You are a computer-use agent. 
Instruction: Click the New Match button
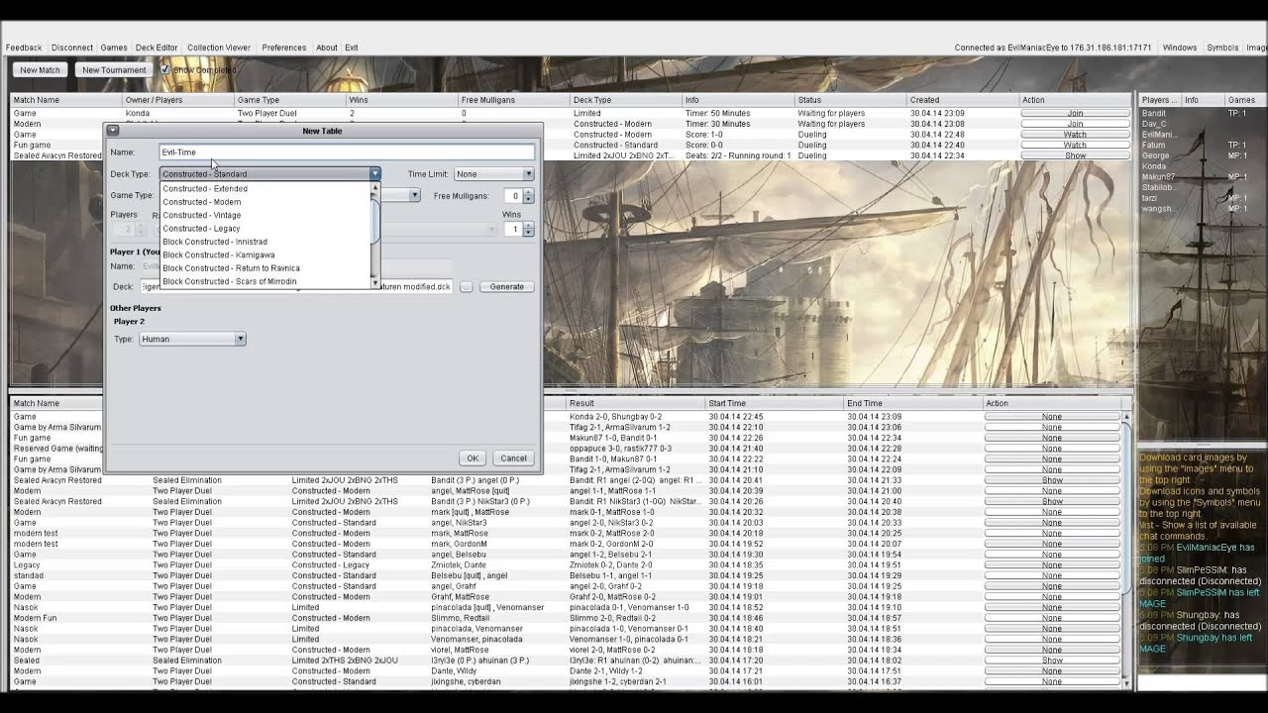point(41,70)
